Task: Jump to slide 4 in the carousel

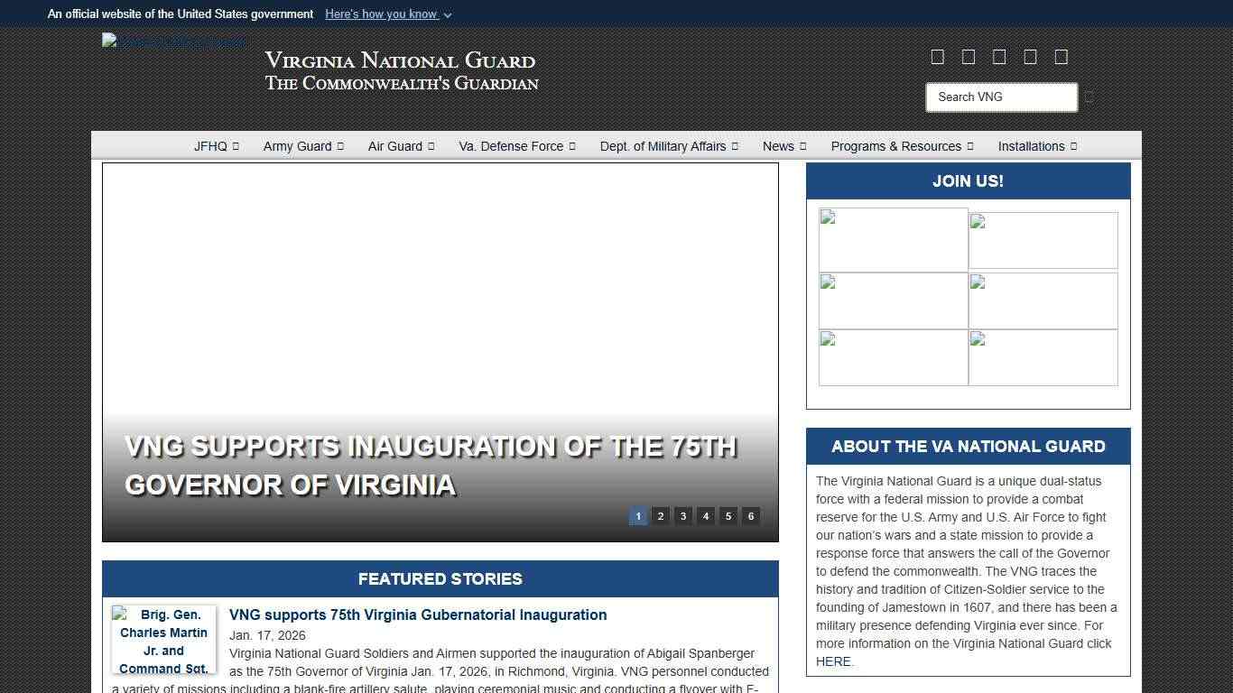Action: tap(706, 516)
